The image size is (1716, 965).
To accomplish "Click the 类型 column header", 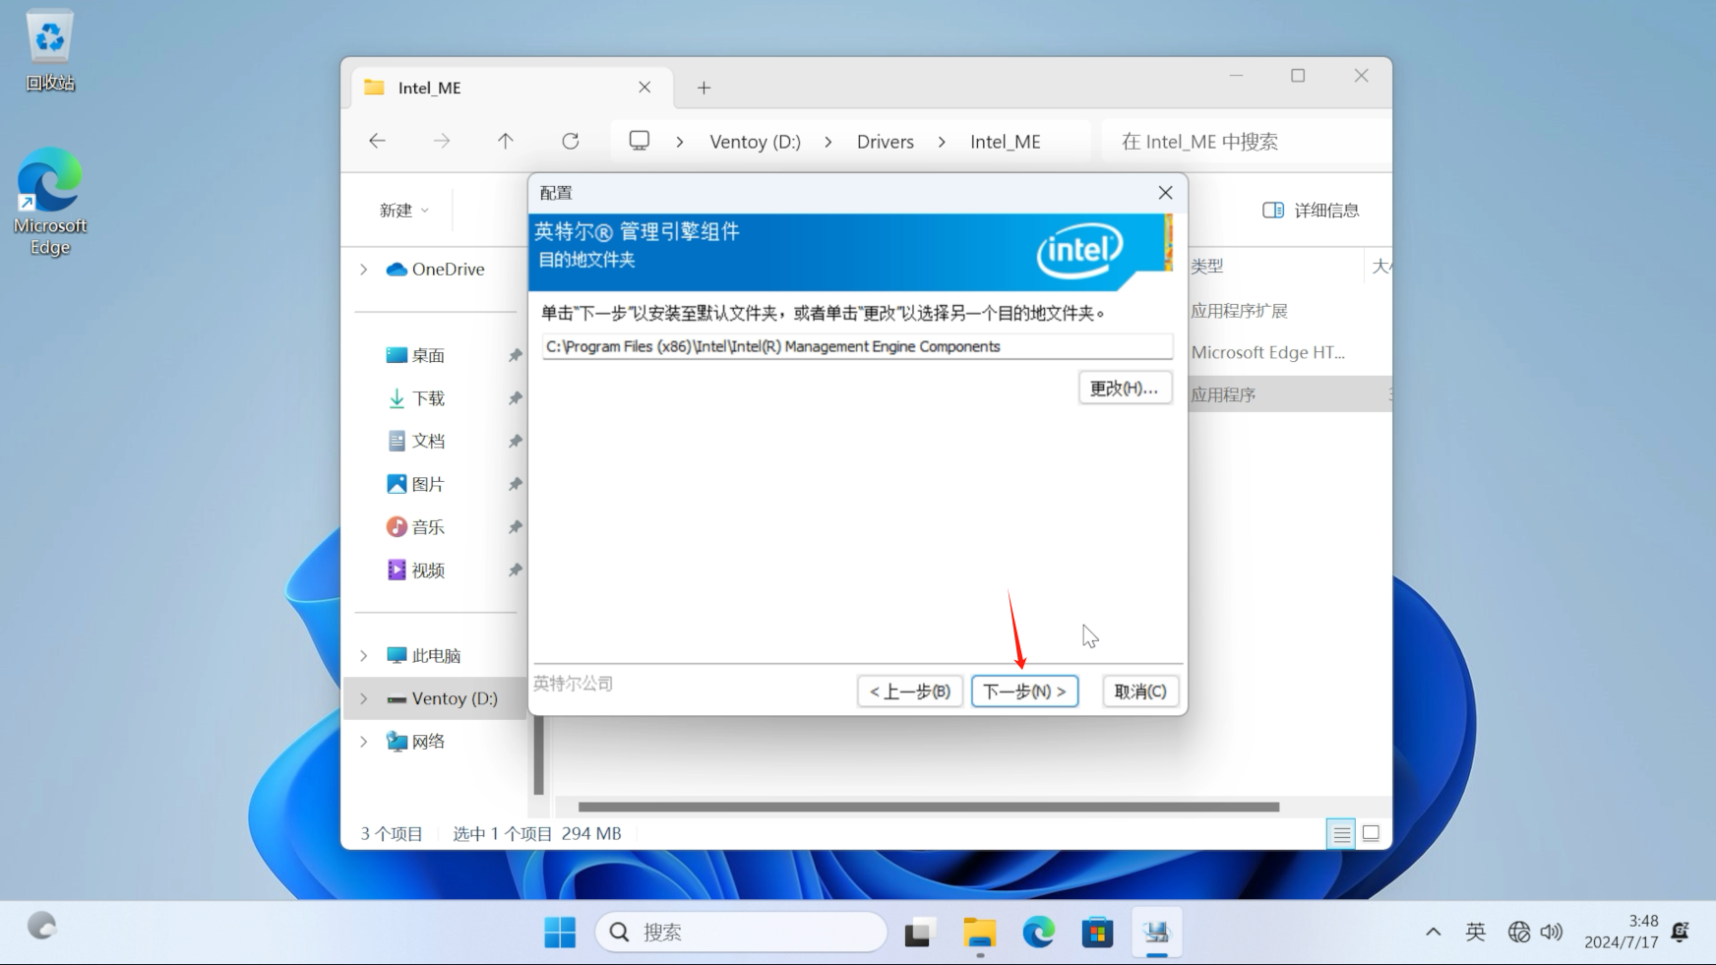I will [1207, 266].
